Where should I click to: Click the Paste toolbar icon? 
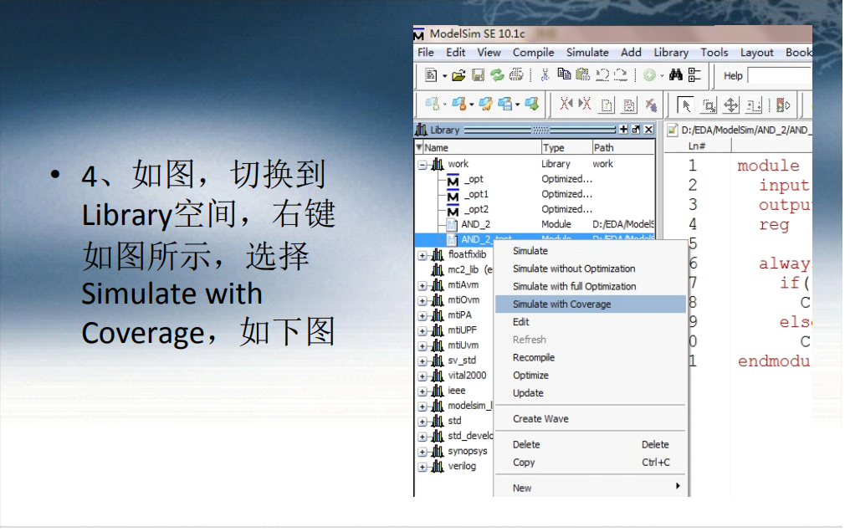(582, 75)
